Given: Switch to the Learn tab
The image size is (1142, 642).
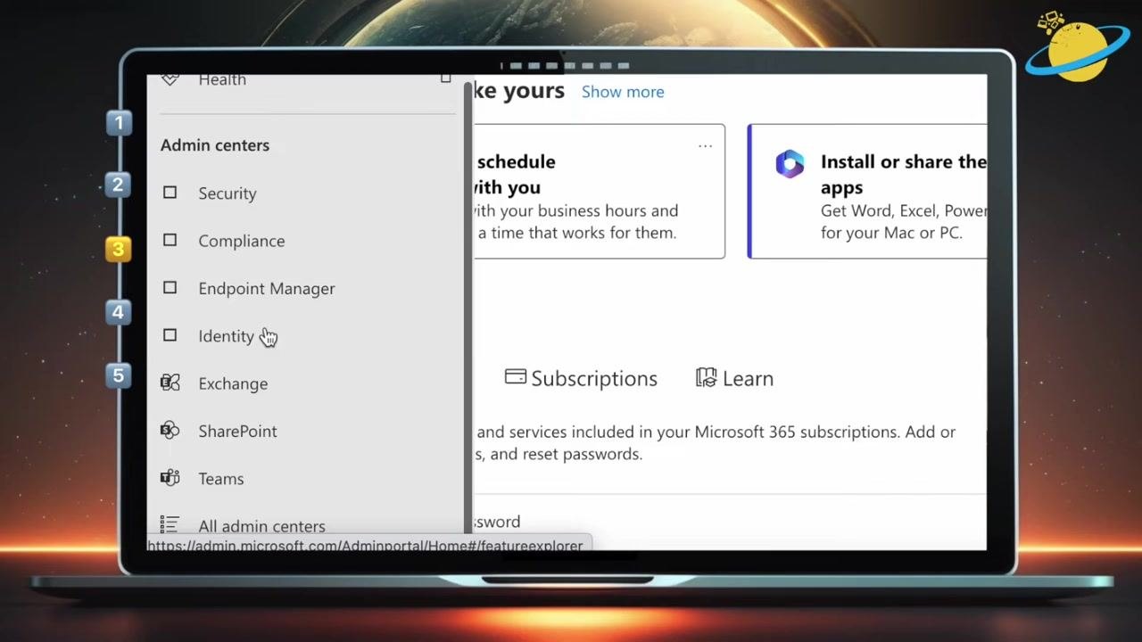Looking at the screenshot, I should click(x=734, y=378).
